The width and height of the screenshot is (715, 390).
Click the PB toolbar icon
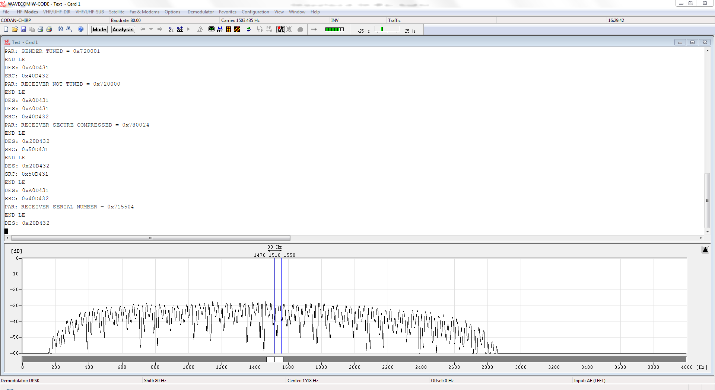click(269, 29)
